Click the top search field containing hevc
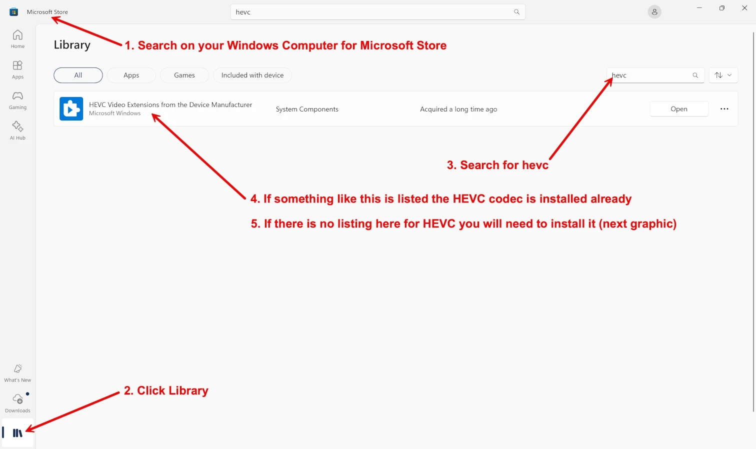756x449 pixels. pos(377,12)
